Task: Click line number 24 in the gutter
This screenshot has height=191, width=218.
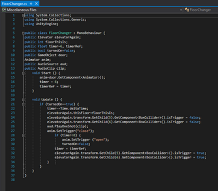Action: 13,118
